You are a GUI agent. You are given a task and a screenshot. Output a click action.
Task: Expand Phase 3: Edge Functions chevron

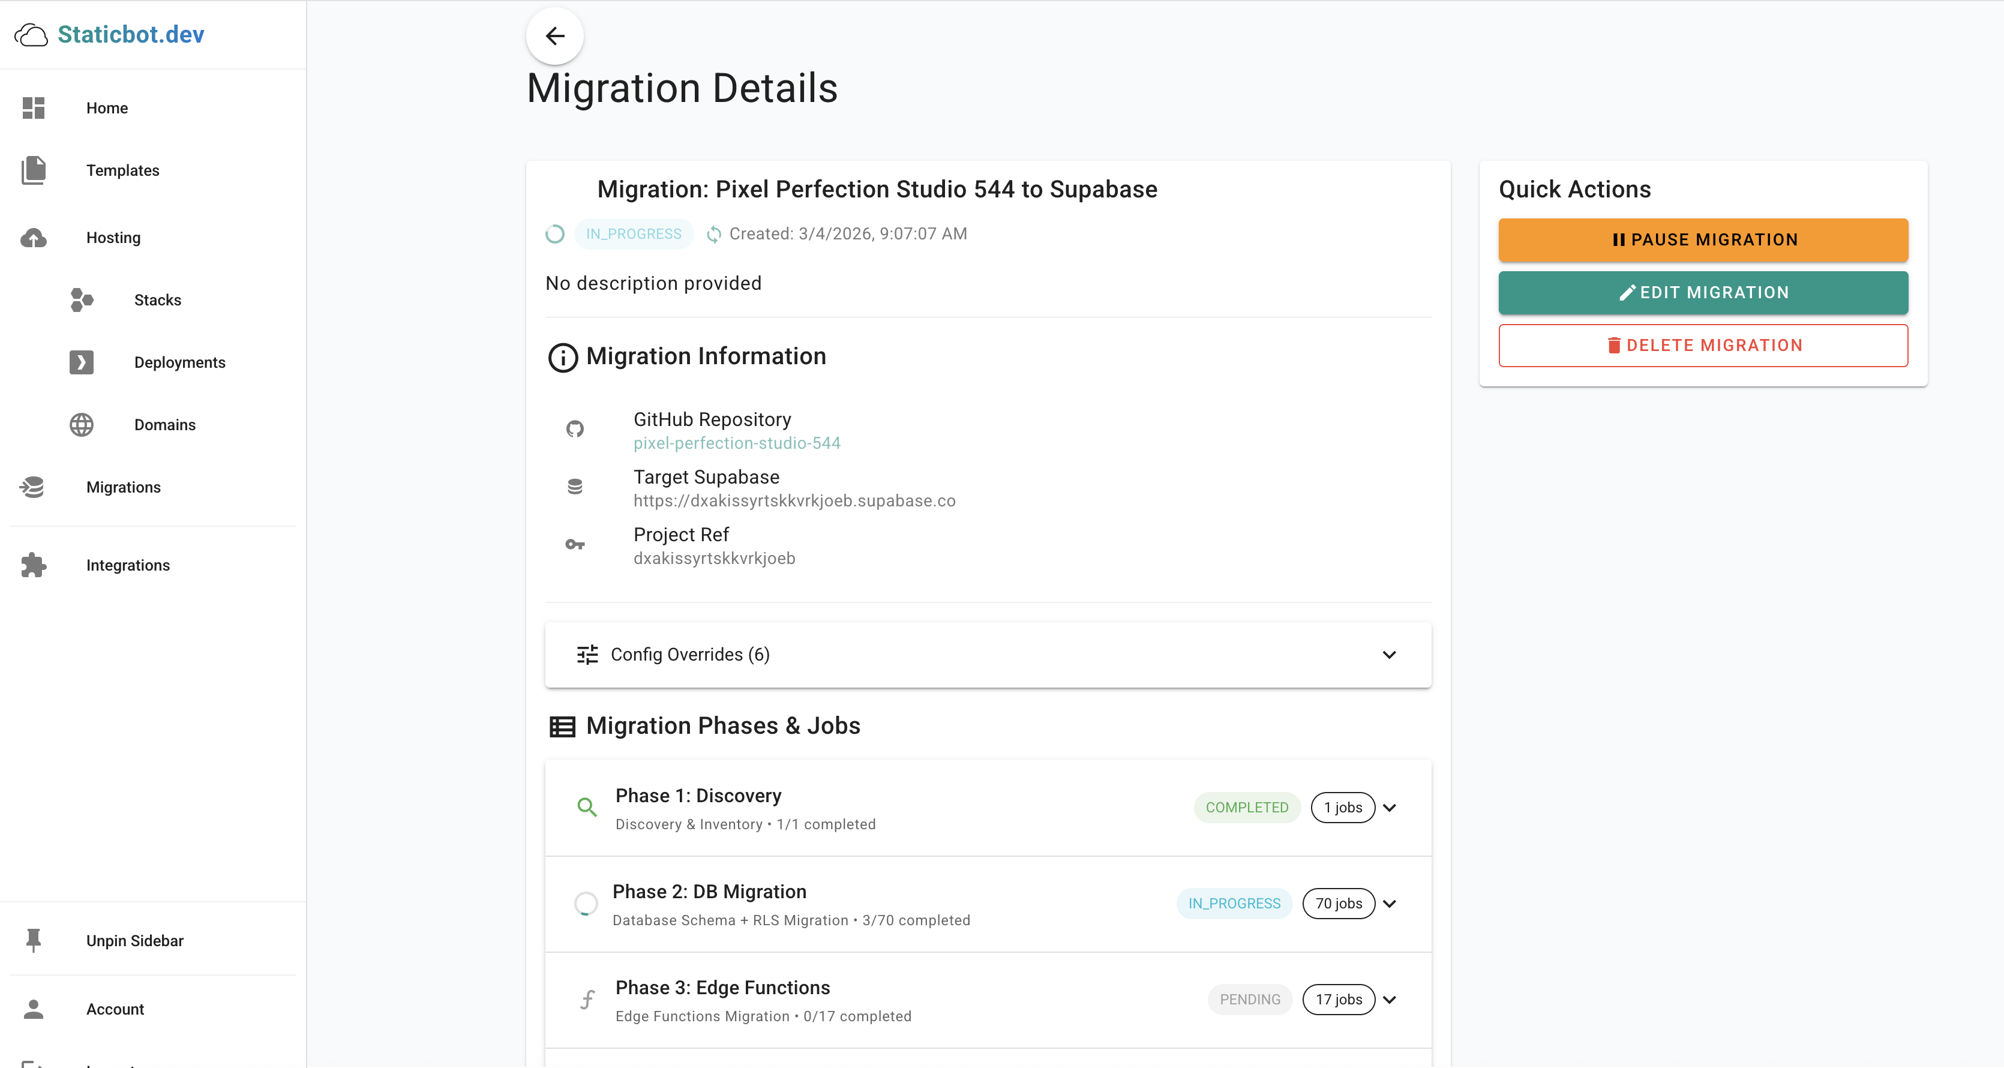[x=1390, y=1000]
